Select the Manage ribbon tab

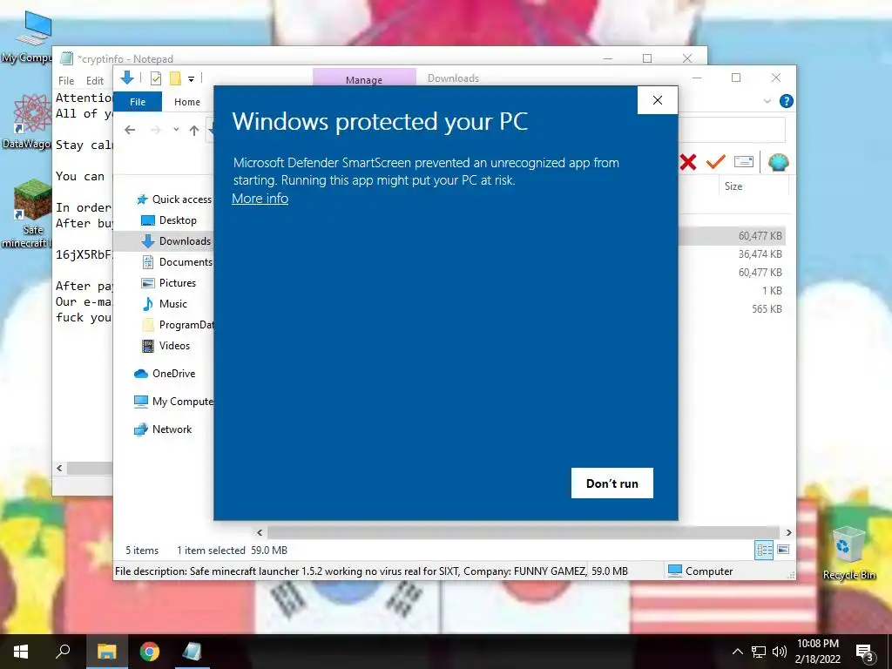pos(364,78)
